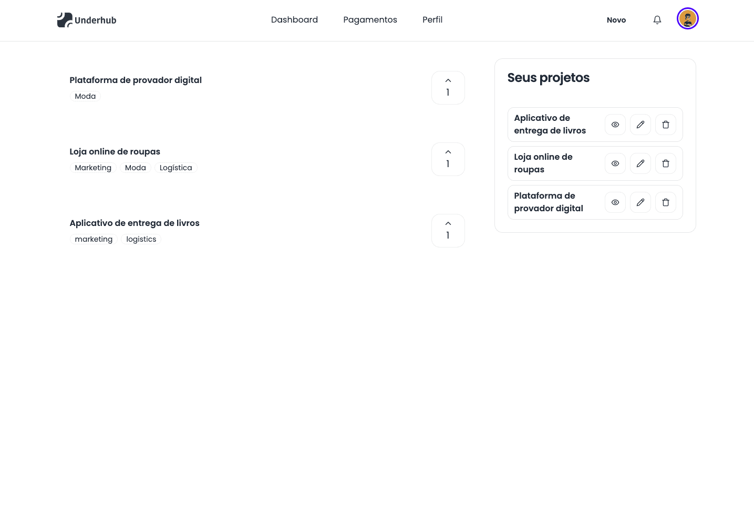
Task: Navigate to Perfil
Action: click(x=432, y=20)
